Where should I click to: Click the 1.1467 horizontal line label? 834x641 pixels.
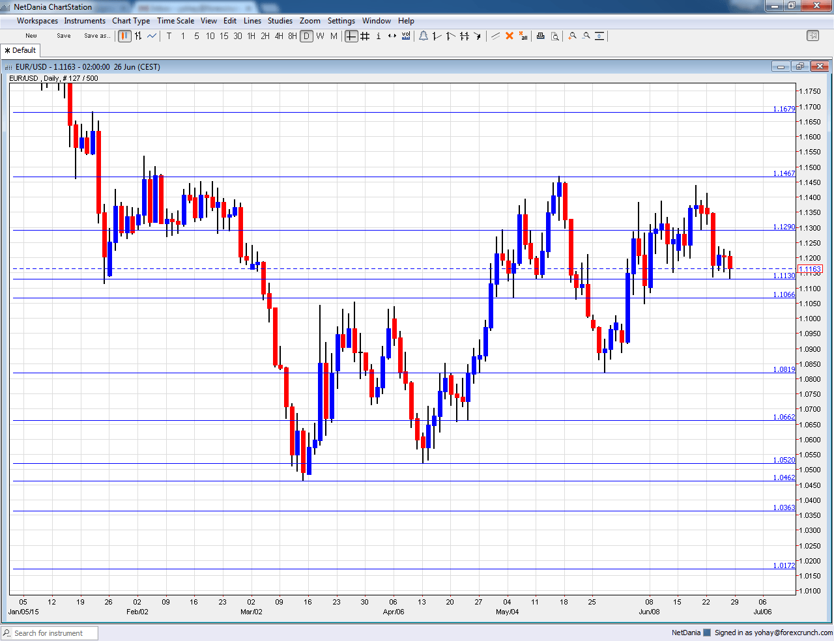784,173
